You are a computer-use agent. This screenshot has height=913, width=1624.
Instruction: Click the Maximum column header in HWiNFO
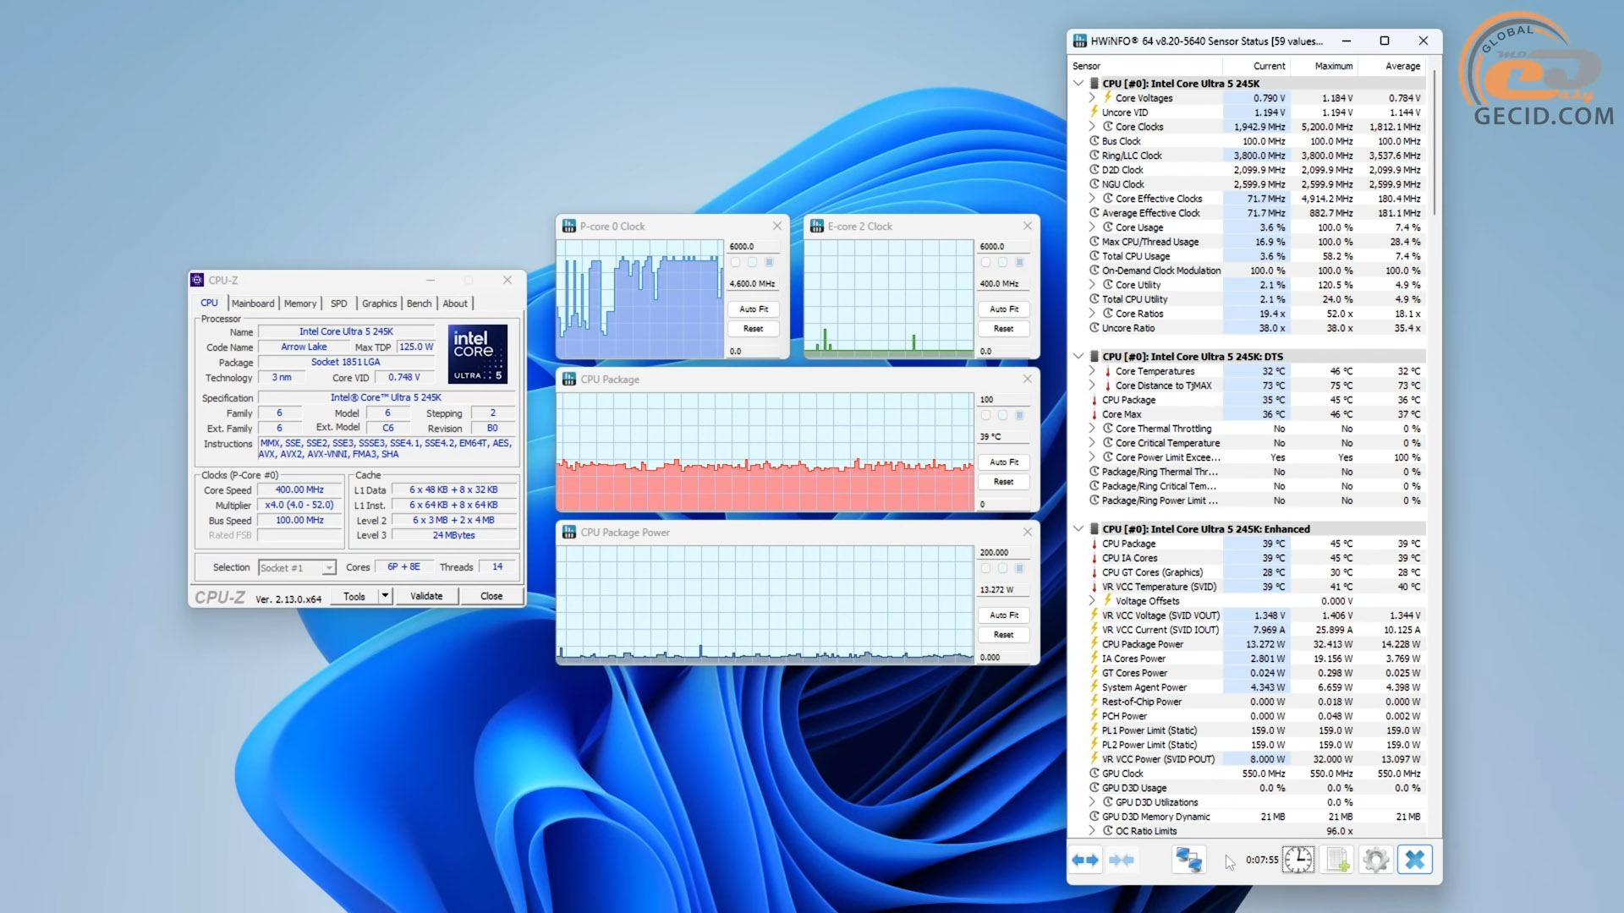[x=1333, y=66]
